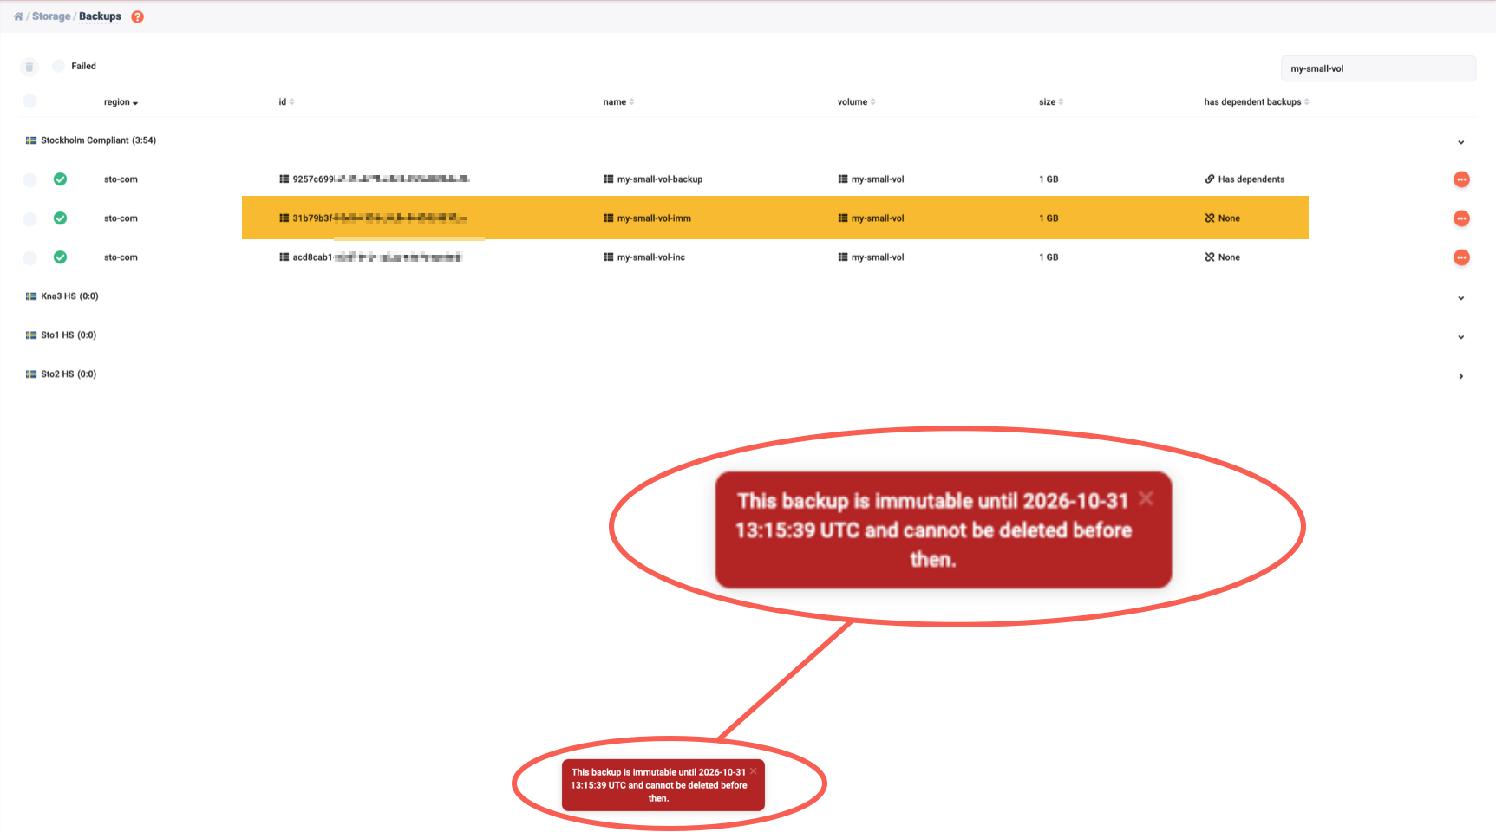Click the trash delete icon above the table
This screenshot has height=832, width=1496.
coord(29,67)
